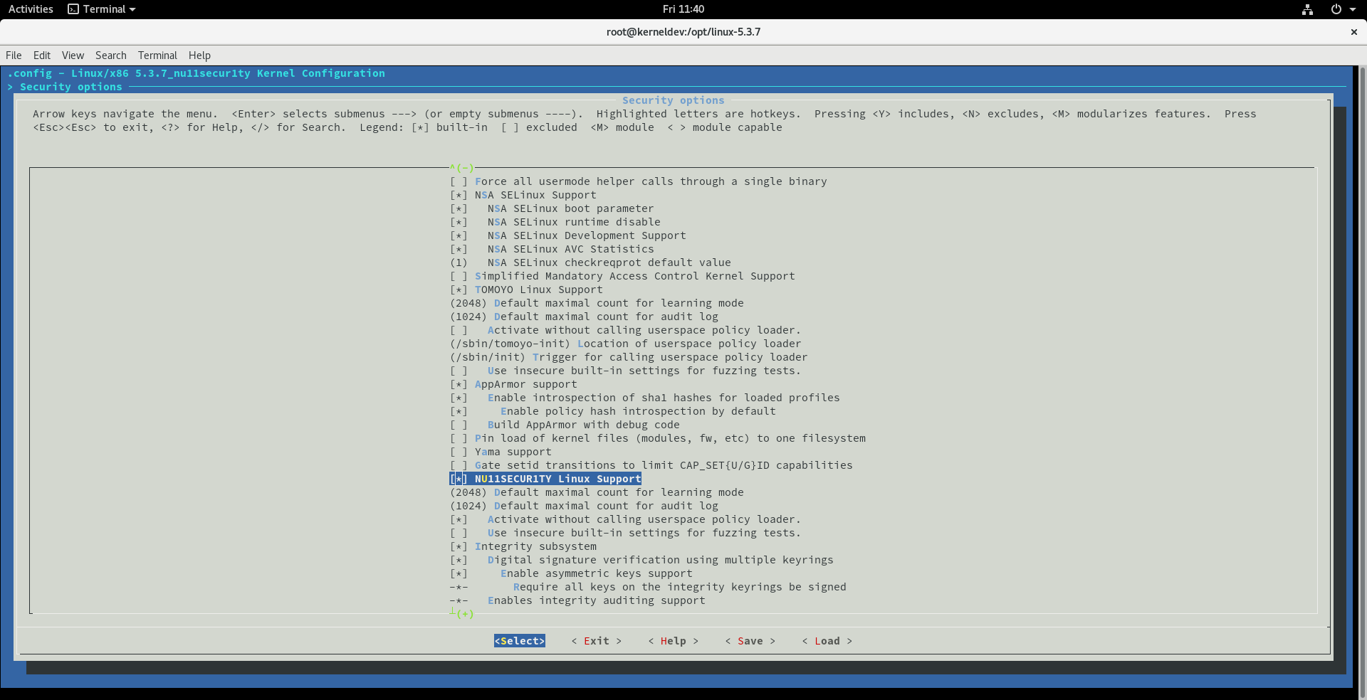Close the terminal window

1353,32
